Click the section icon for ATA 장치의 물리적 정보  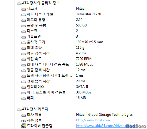click(19, 4)
